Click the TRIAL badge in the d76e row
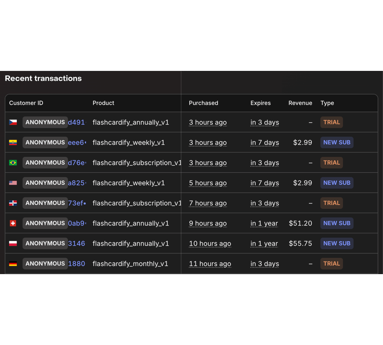The width and height of the screenshot is (383, 345). (x=332, y=163)
